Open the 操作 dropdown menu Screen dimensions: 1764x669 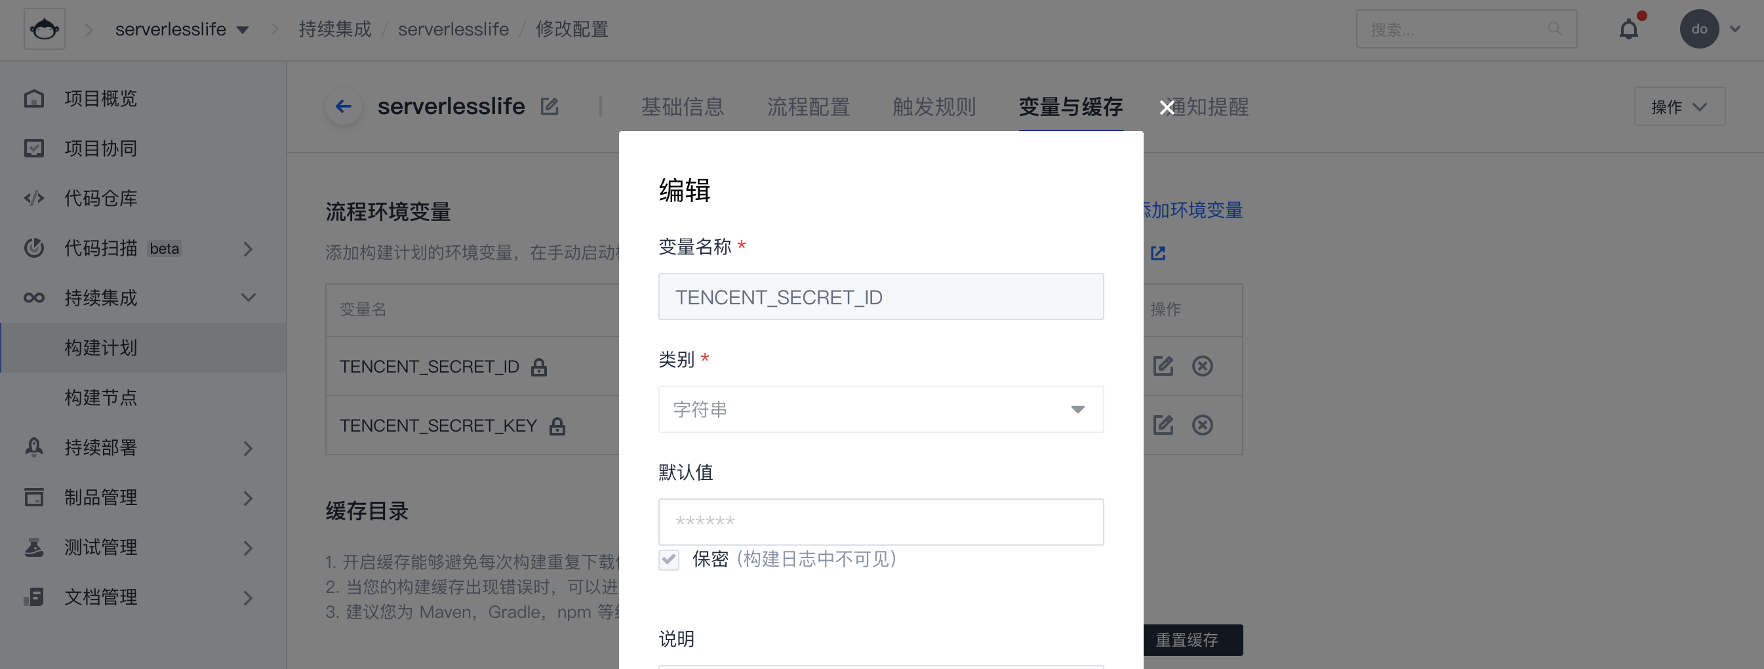[x=1678, y=107]
